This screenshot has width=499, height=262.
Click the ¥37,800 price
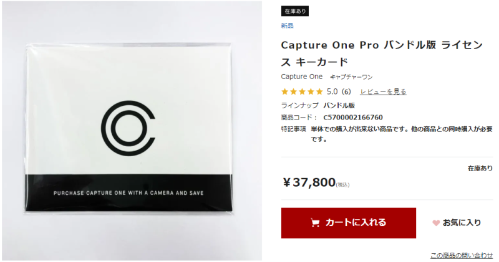click(309, 182)
